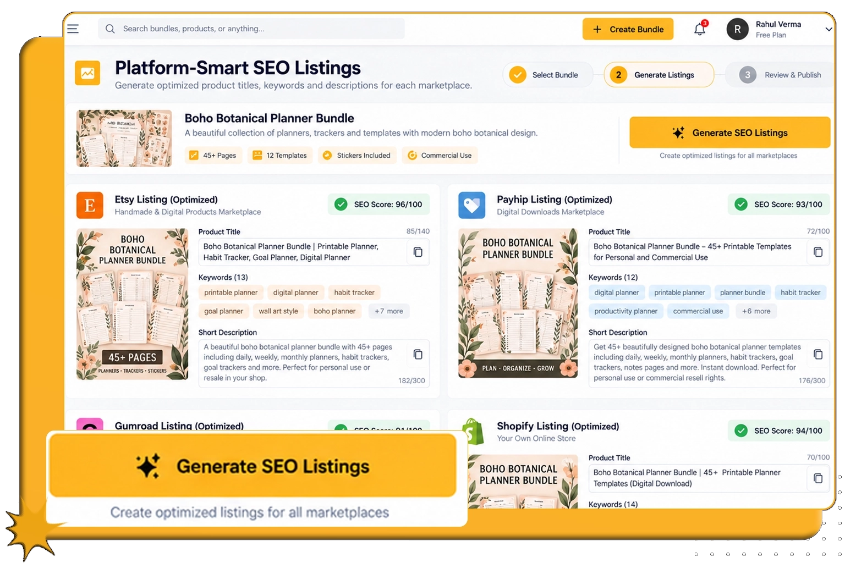Copy the Payhip short description
This screenshot has height=563, width=845.
[818, 354]
